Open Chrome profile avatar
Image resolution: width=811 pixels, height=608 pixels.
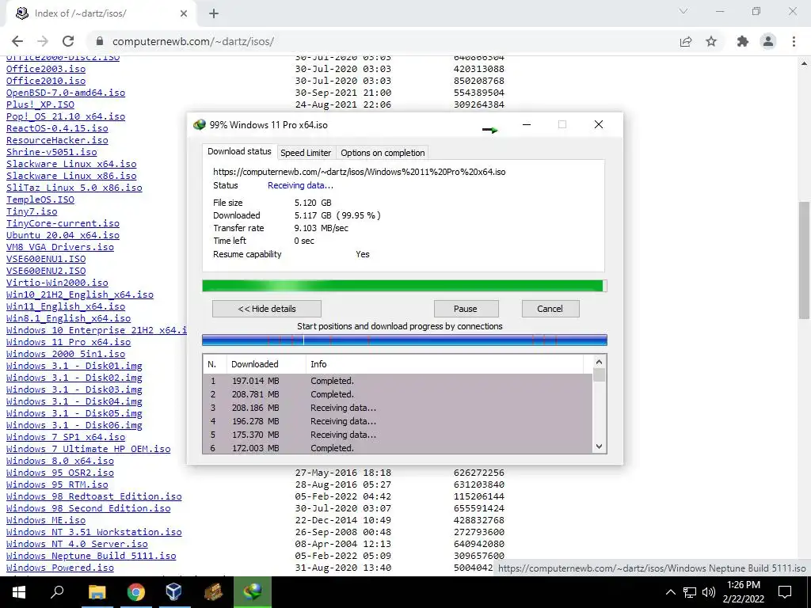(x=768, y=41)
